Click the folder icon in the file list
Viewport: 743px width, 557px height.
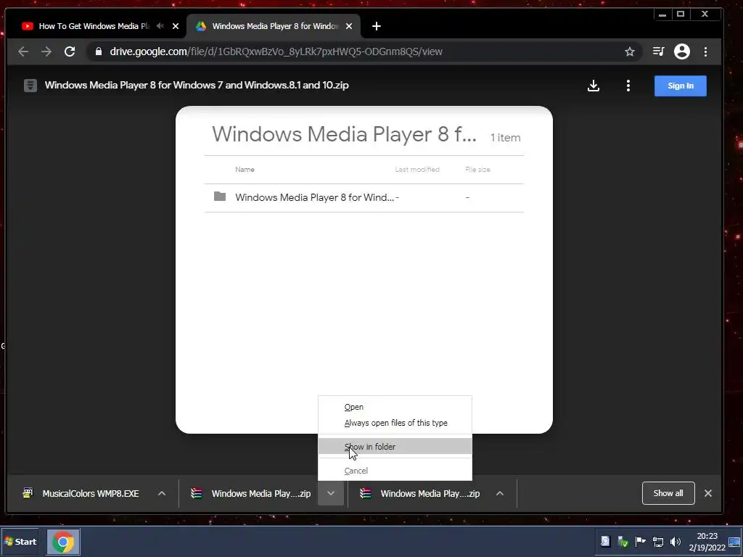220,197
